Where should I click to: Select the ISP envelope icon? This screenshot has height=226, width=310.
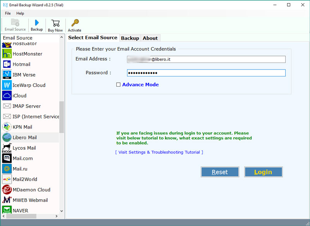pos(7,116)
